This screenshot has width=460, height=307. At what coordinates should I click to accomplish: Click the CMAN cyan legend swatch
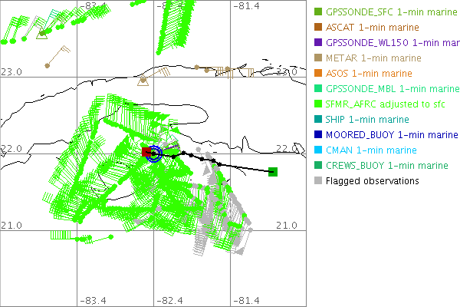(x=318, y=150)
